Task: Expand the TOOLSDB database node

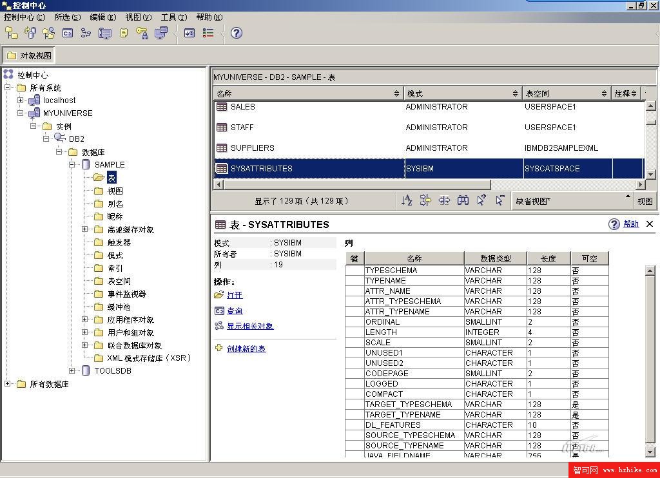Action: coord(72,370)
